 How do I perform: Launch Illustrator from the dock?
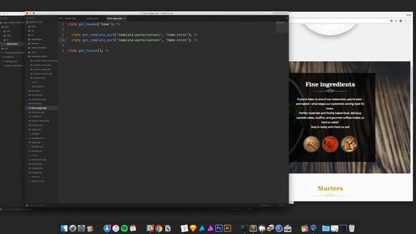coord(227,228)
